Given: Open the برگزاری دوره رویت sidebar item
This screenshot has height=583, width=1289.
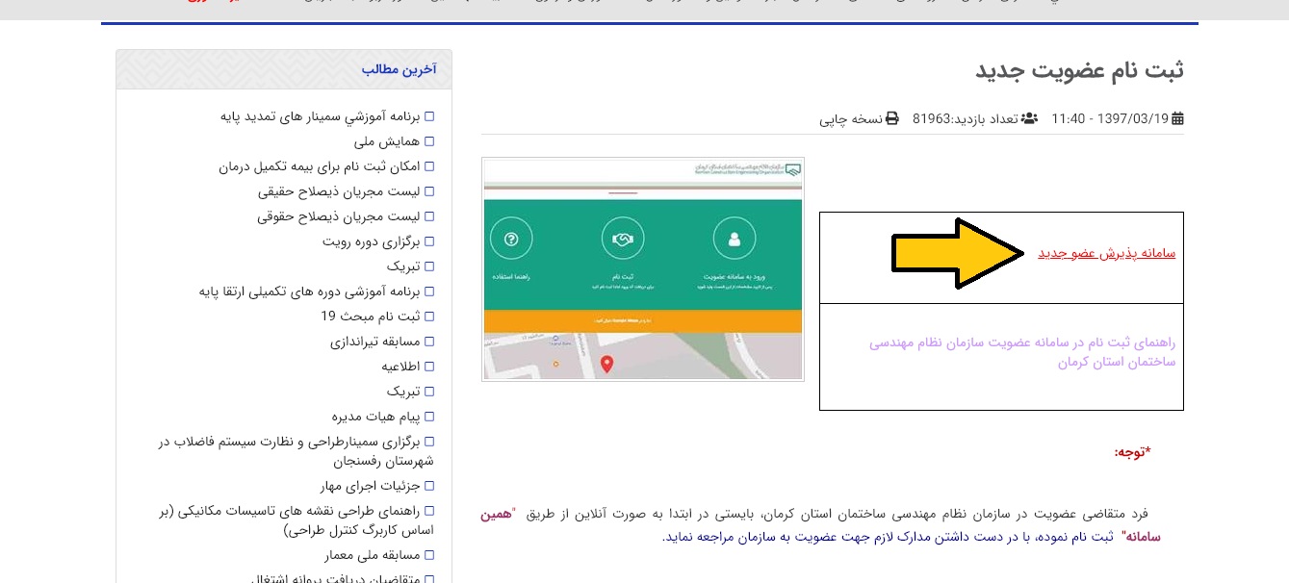Looking at the screenshot, I should click(373, 241).
